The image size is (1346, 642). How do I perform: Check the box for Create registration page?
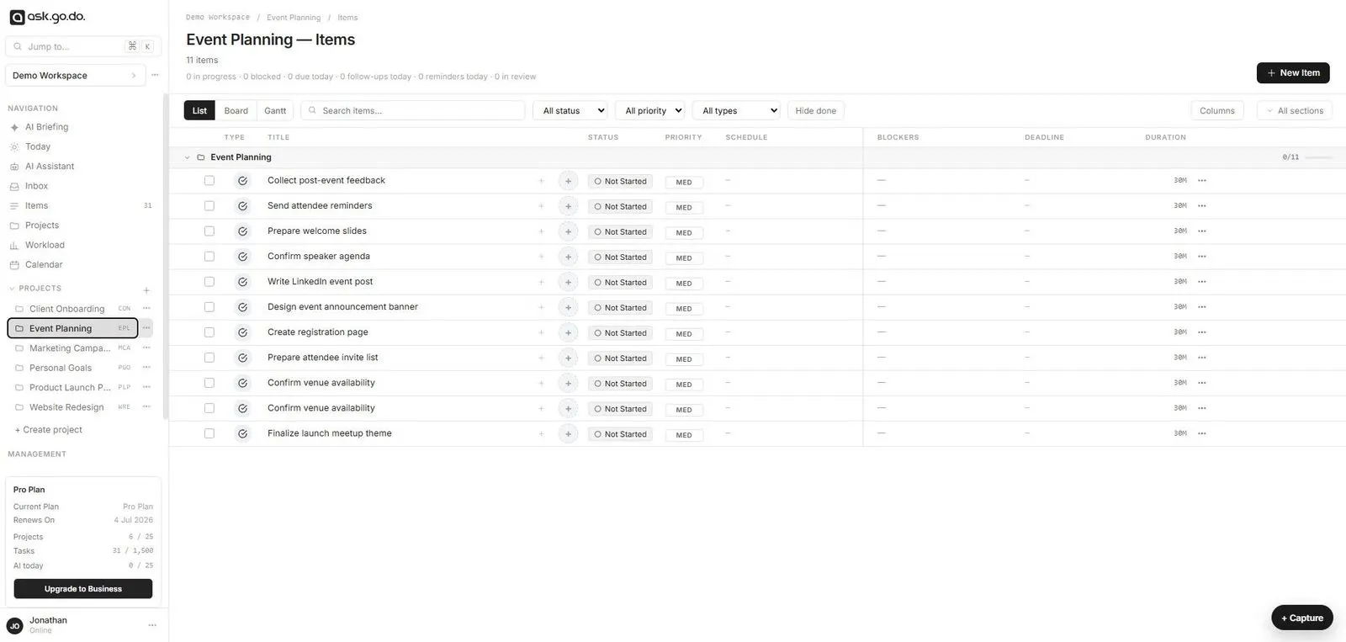click(209, 332)
